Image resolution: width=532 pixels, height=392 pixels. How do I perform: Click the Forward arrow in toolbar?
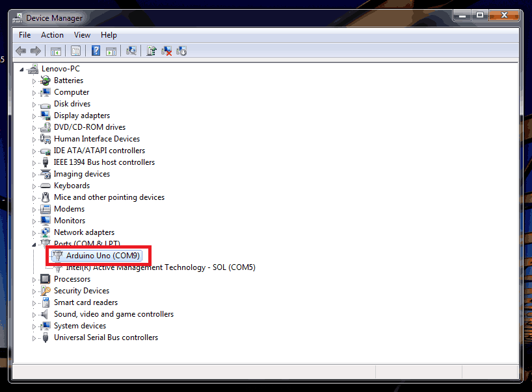tap(36, 51)
